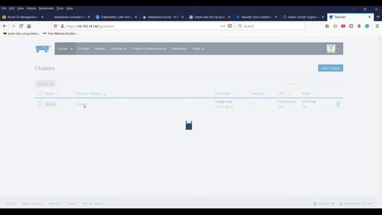The width and height of the screenshot is (382, 215).
Task: Click the insecure connection padlock icon
Action: click(x=63, y=26)
